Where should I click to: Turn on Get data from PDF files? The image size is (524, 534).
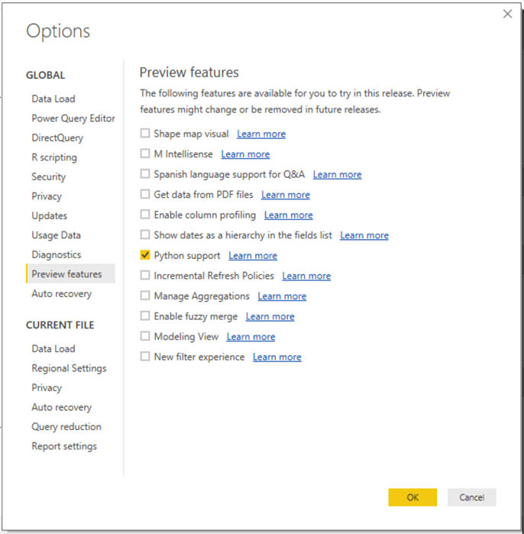click(x=145, y=195)
